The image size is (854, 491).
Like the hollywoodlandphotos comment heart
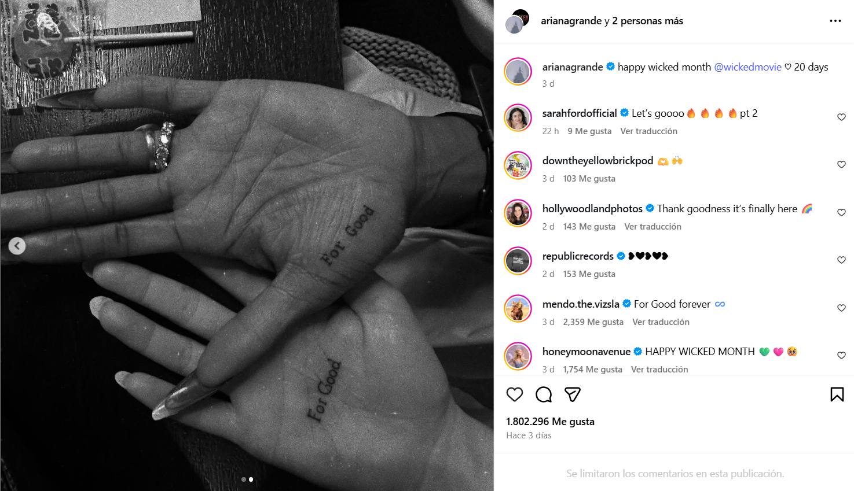(841, 213)
